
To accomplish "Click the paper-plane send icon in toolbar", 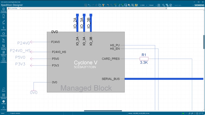I will pos(171,5).
